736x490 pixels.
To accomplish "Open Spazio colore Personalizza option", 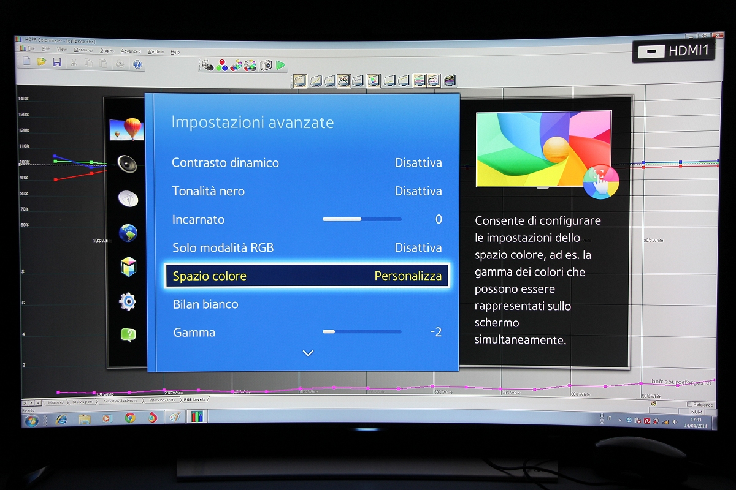I will click(x=307, y=276).
